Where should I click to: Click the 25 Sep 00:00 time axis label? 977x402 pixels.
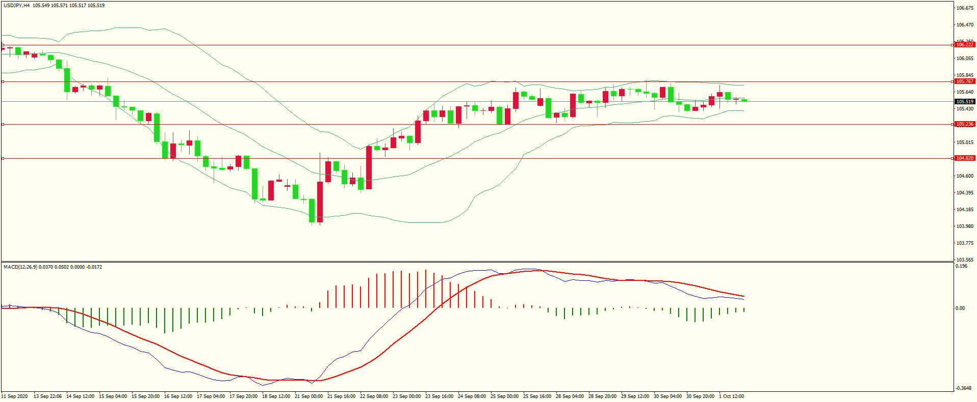[x=504, y=396]
